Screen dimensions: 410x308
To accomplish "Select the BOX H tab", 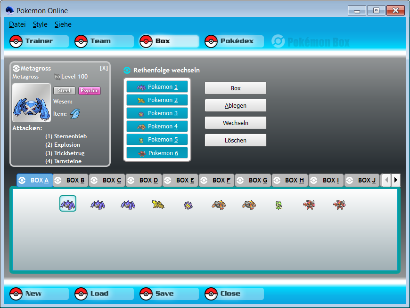I will click(x=290, y=180).
